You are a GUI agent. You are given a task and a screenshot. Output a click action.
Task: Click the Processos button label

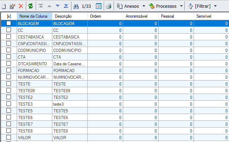click(166, 6)
